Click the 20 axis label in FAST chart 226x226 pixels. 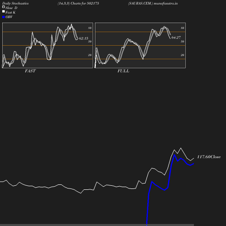90,55
